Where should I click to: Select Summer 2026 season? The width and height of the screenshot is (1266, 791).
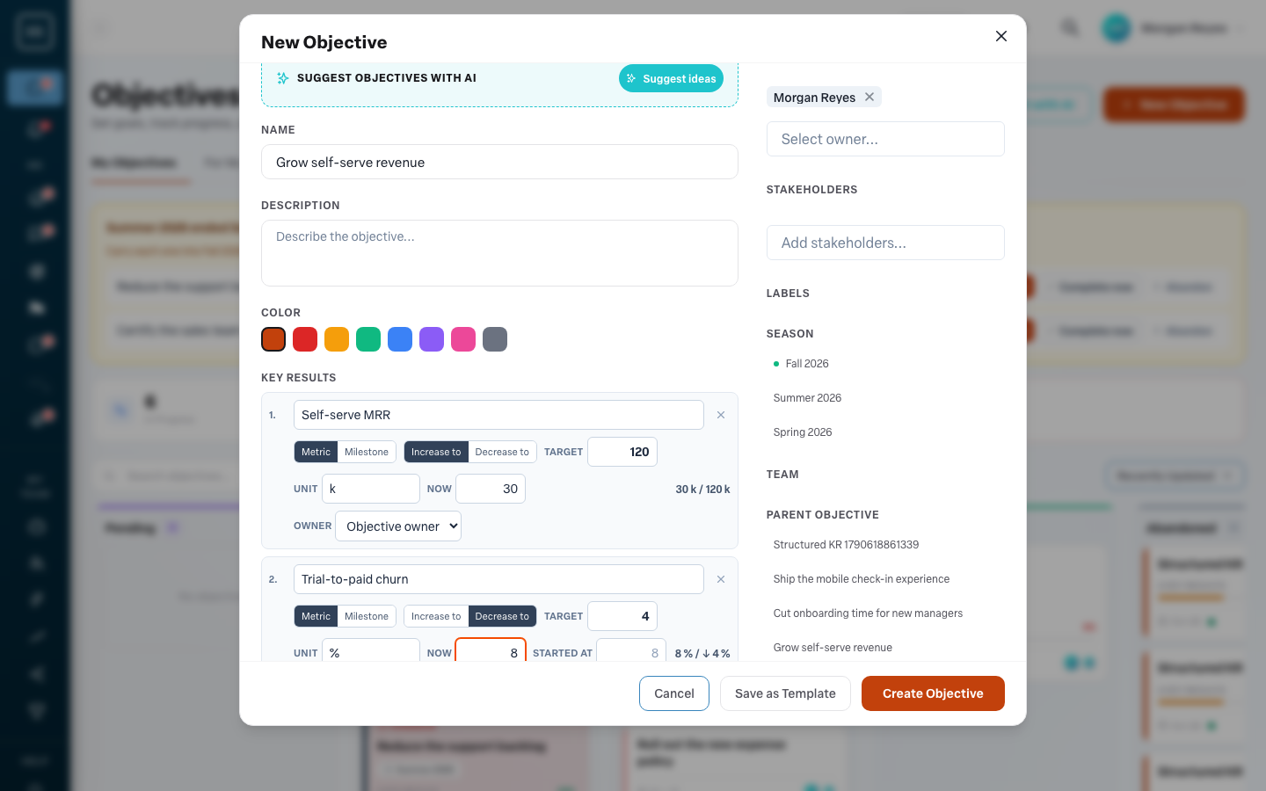[x=885, y=398]
